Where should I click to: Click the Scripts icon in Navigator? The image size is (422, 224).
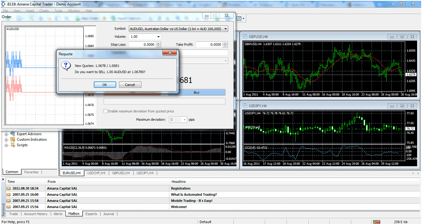(13, 145)
